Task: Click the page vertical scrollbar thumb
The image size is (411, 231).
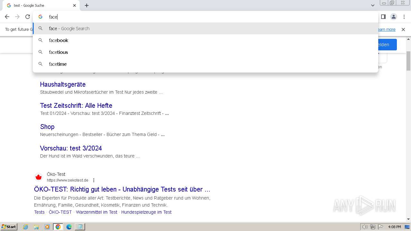Action: click(408, 61)
